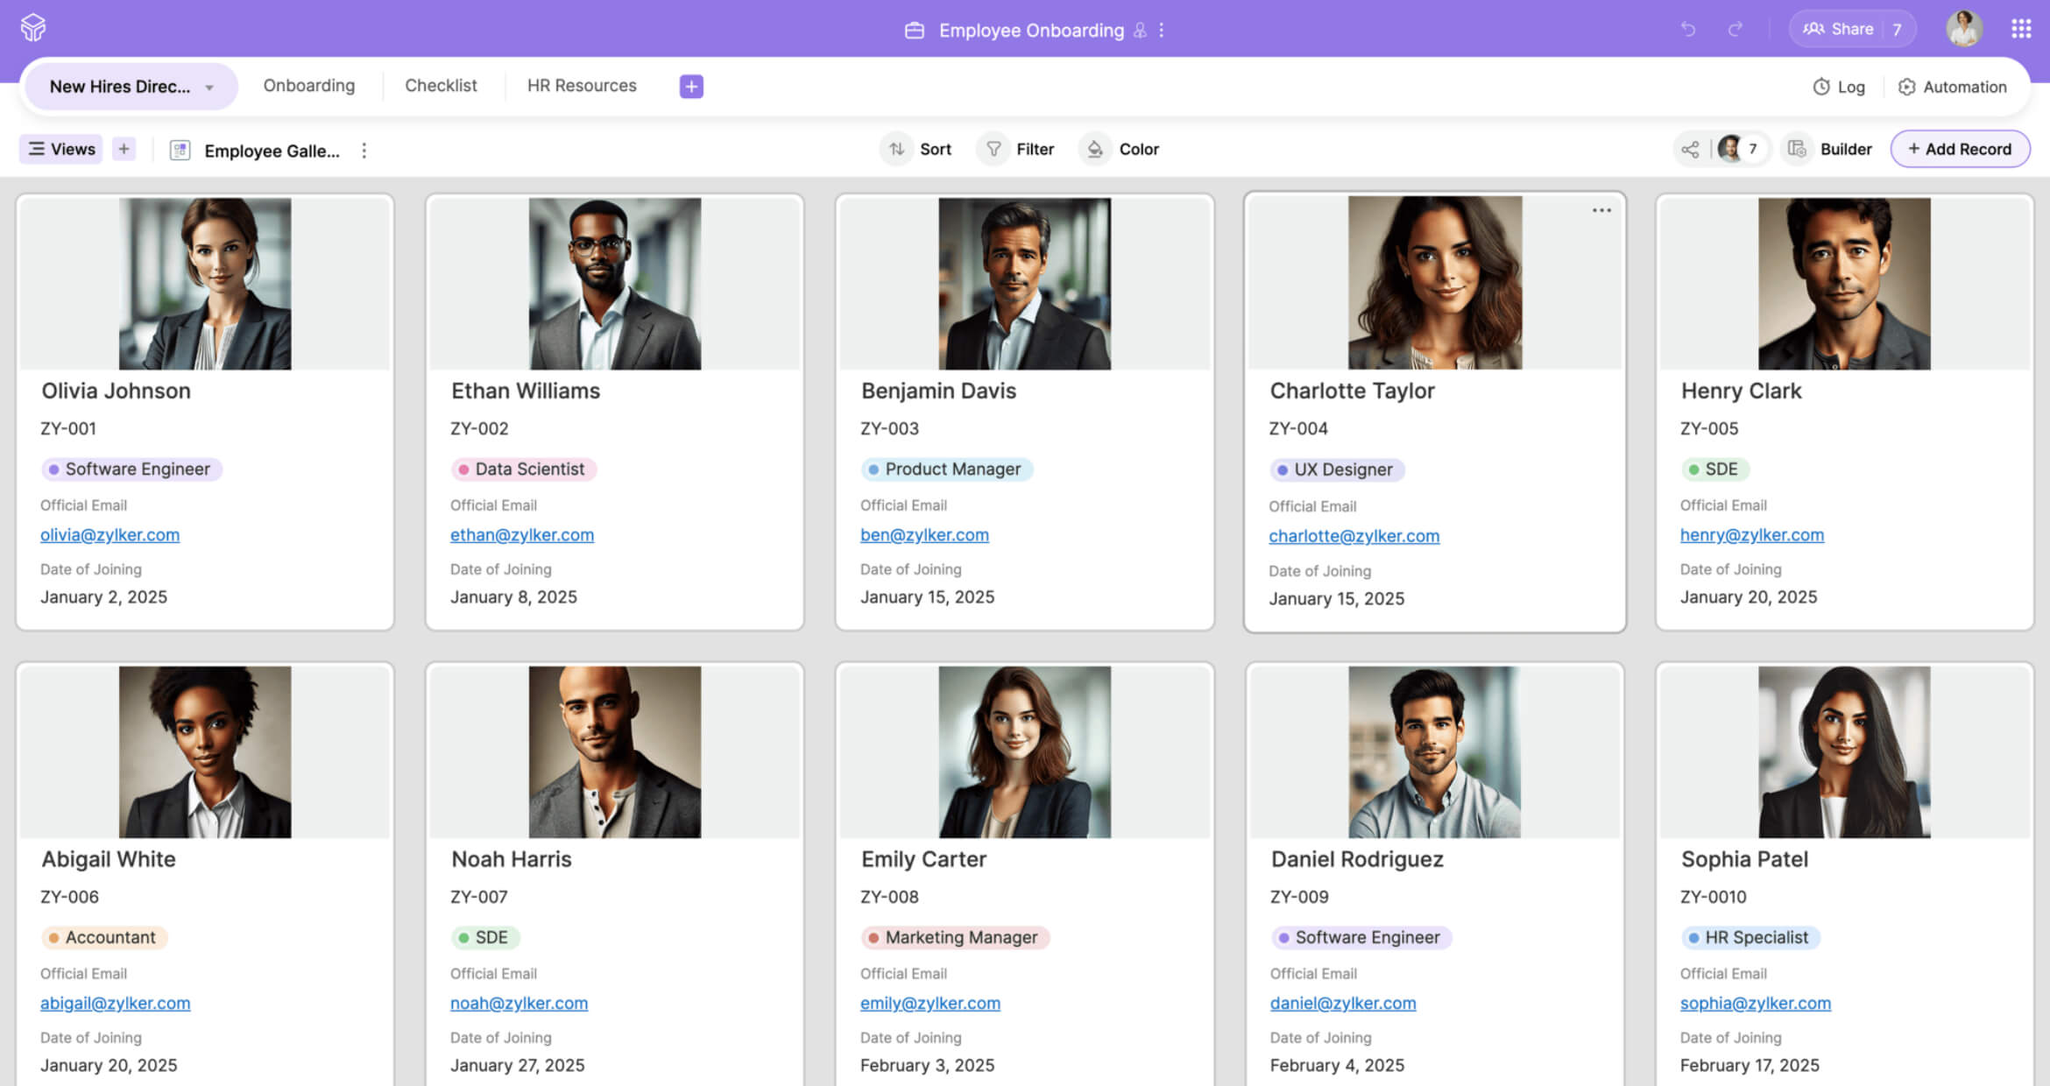Open the Employee Gallery view options menu
This screenshot has width=2050, height=1086.
tap(364, 151)
